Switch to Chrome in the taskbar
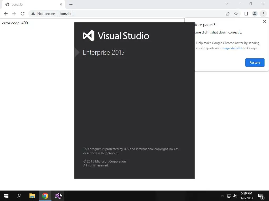The height and width of the screenshot is (201, 269). tap(45, 196)
